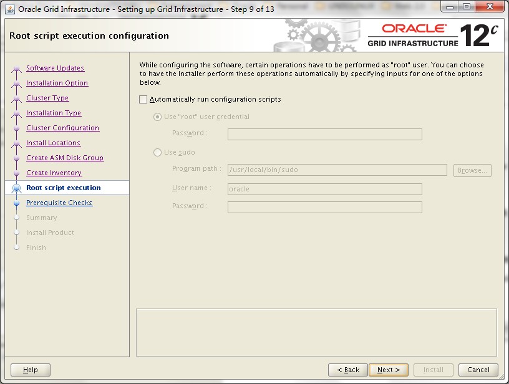Click the Install Product step label
The width and height of the screenshot is (509, 384).
(x=50, y=233)
